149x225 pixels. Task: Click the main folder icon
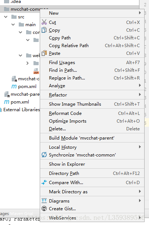click(x=21, y=25)
